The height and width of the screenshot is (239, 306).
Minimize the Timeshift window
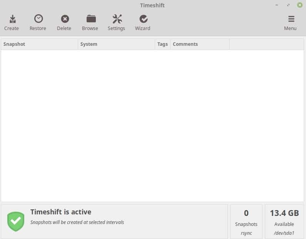276,5
